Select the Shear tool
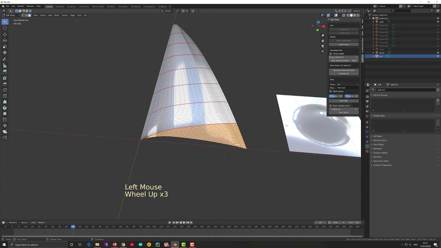 point(5,132)
